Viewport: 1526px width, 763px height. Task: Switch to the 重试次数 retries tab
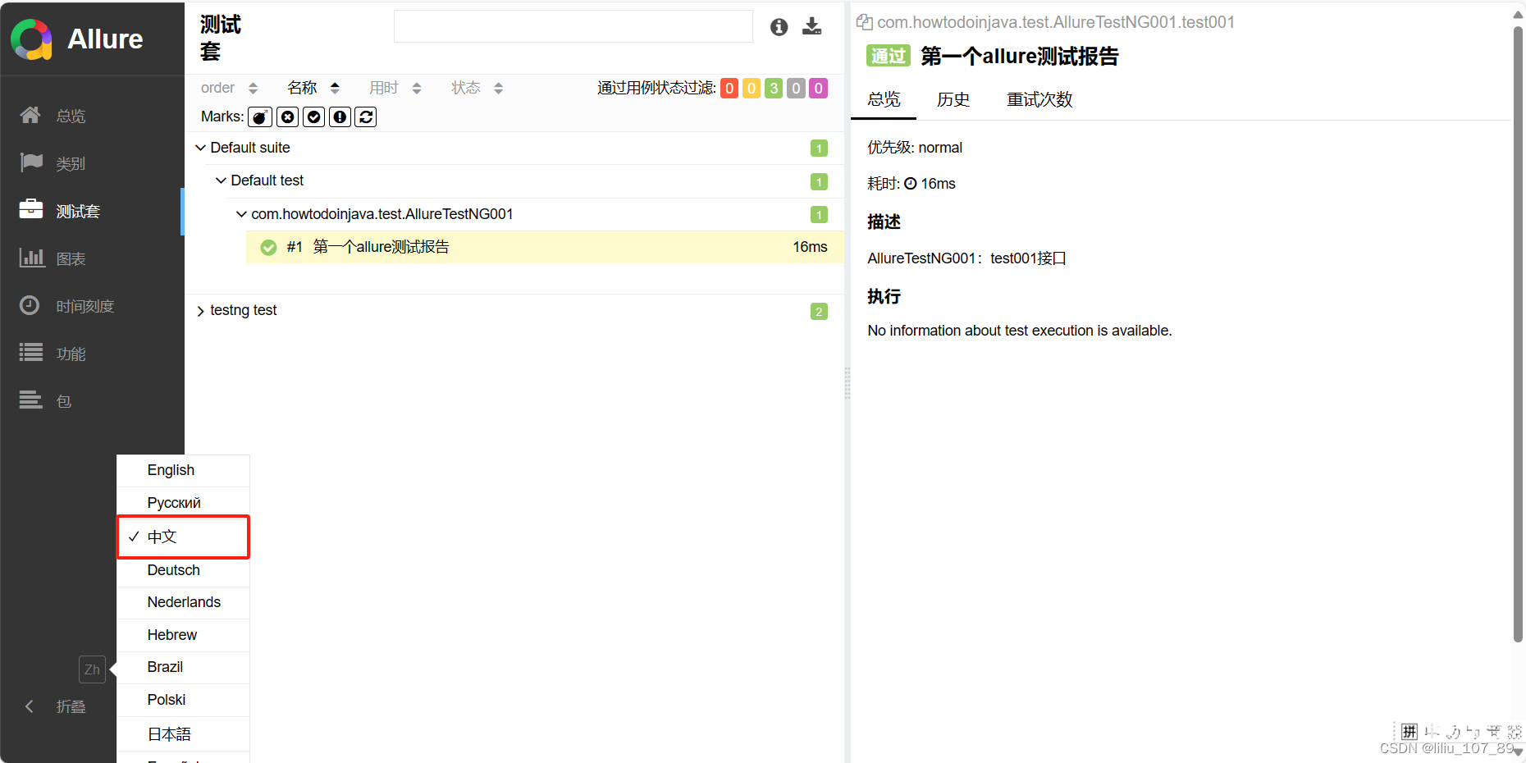coord(1039,100)
